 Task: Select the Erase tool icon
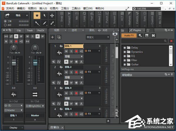coord(52,23)
